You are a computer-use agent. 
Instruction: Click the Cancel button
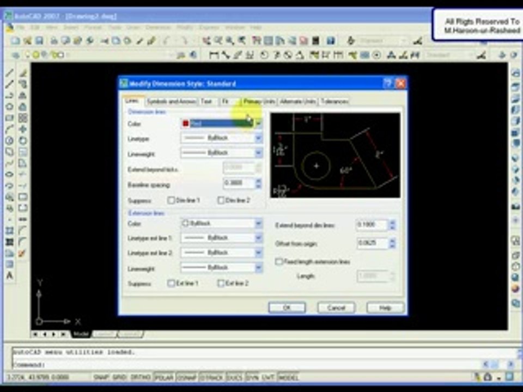pos(336,307)
